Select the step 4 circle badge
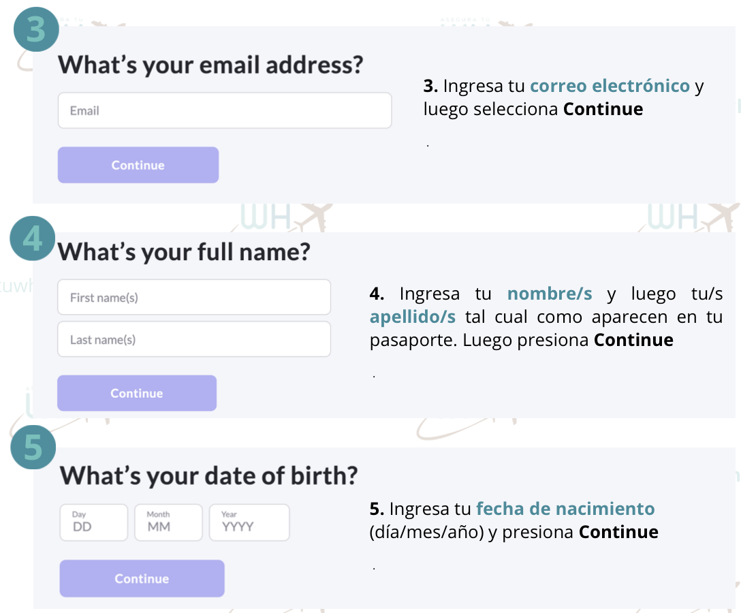Image resolution: width=741 pixels, height=613 pixels. tap(32, 238)
